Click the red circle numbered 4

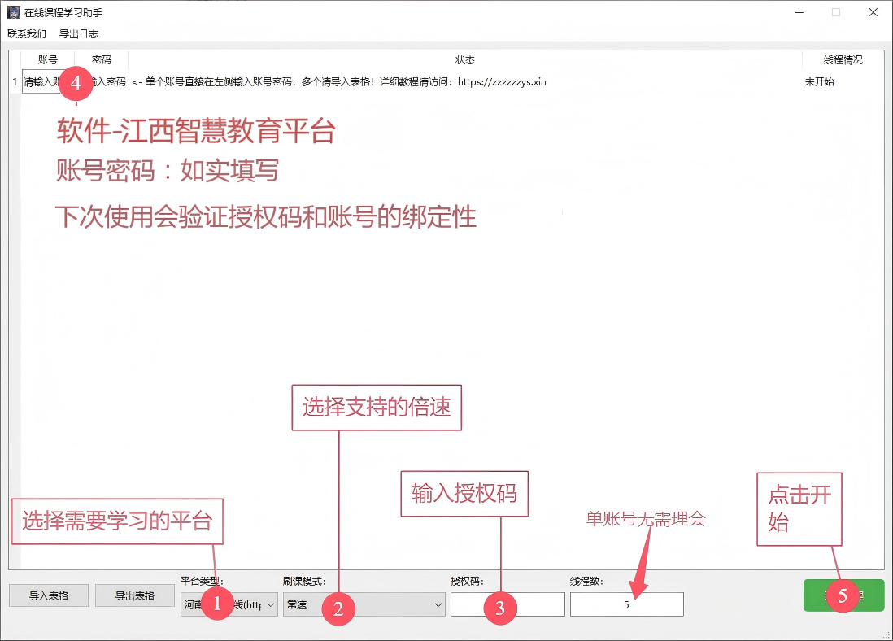76,82
